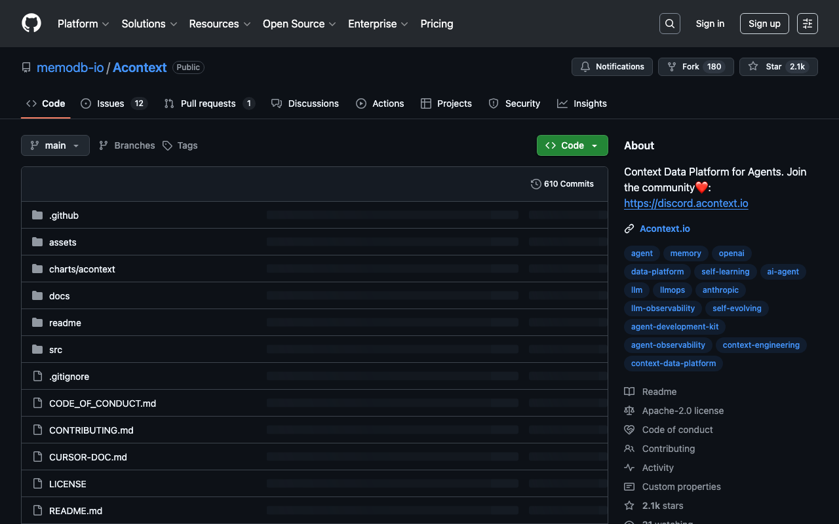Open the green Code dropdown
Screen dimensions: 839x524
click(x=572, y=145)
